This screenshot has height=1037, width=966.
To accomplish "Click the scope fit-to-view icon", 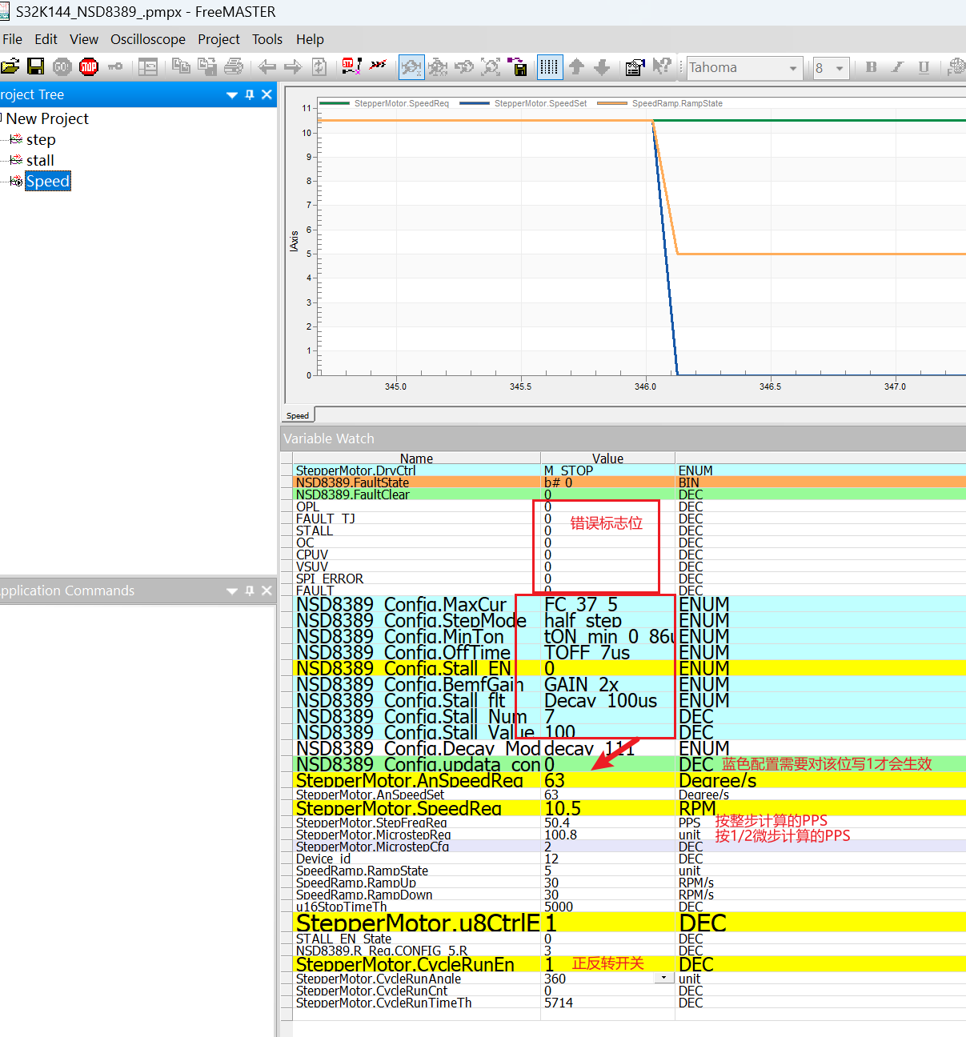I will 491,67.
